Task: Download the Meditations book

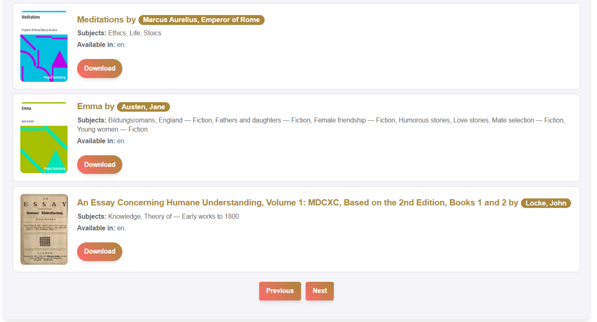Action: [100, 68]
